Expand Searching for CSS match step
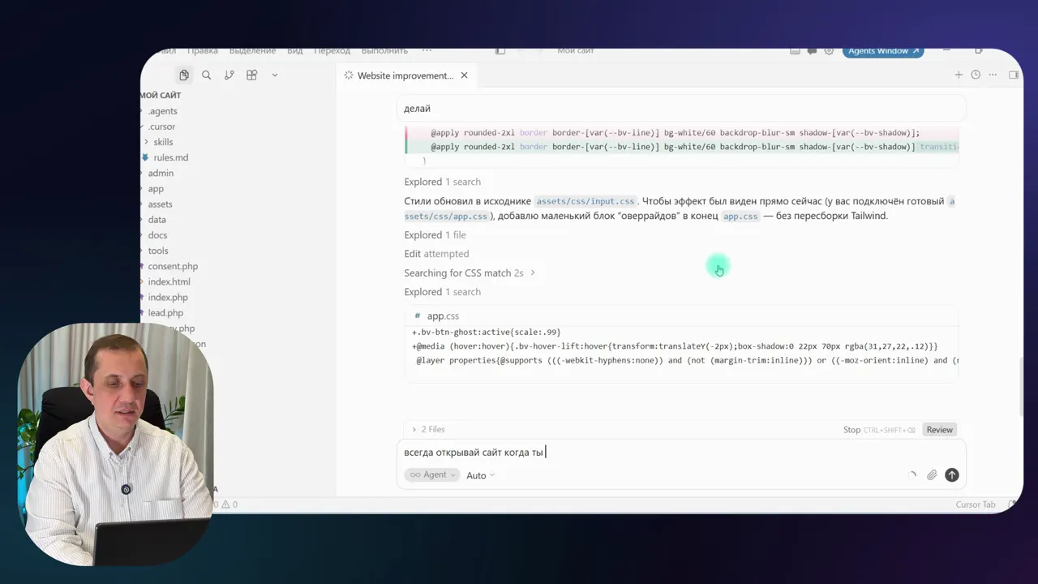This screenshot has height=584, width=1038. point(470,273)
